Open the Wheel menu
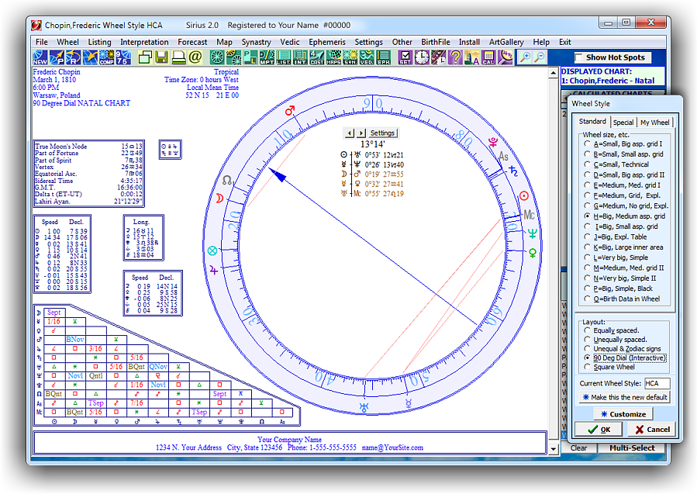This screenshot has height=494, width=697. (x=67, y=42)
